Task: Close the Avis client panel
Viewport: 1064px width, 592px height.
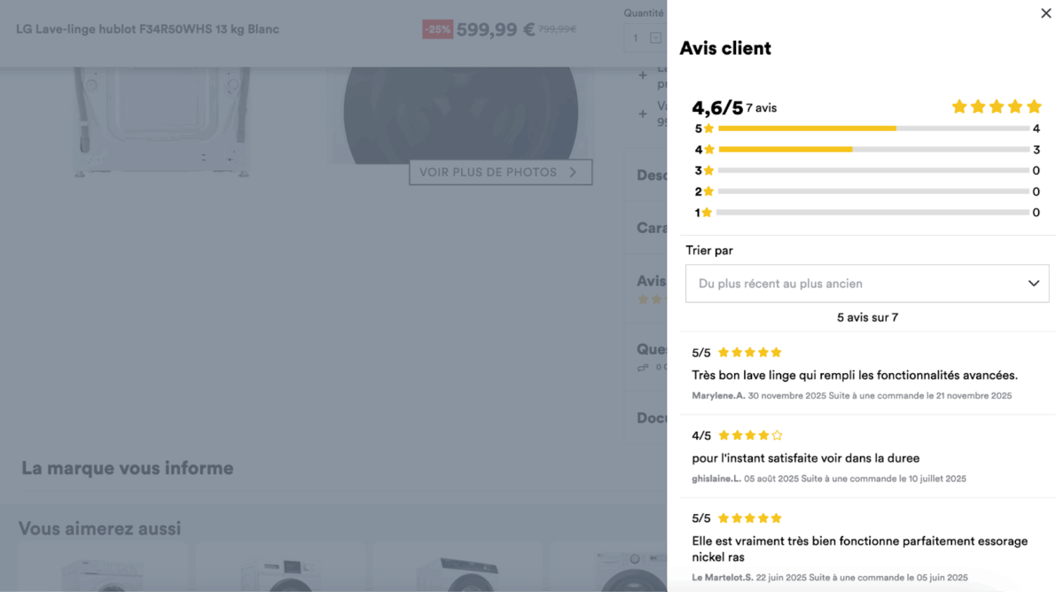Action: pyautogui.click(x=1046, y=13)
